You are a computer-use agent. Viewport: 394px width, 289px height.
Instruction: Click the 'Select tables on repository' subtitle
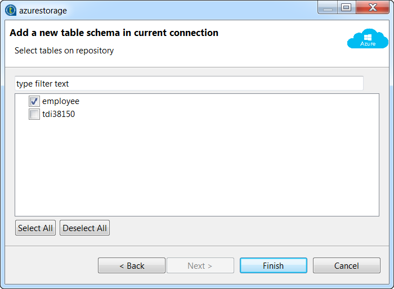64,51
